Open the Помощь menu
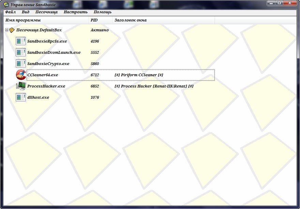 103,12
